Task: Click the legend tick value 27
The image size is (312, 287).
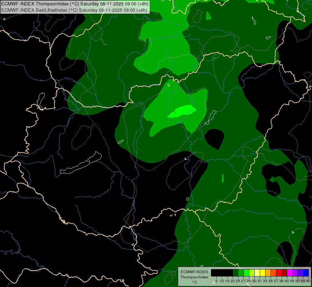Action: pyautogui.click(x=243, y=281)
